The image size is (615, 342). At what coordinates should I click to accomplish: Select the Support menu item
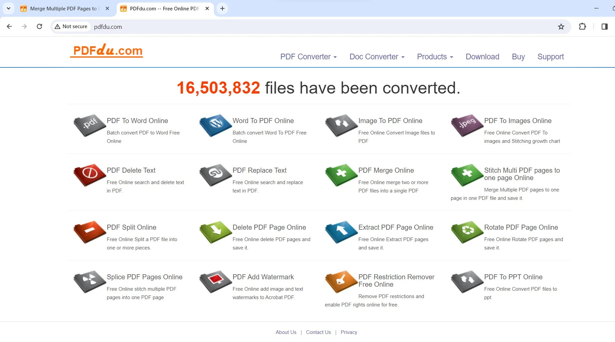tap(550, 57)
